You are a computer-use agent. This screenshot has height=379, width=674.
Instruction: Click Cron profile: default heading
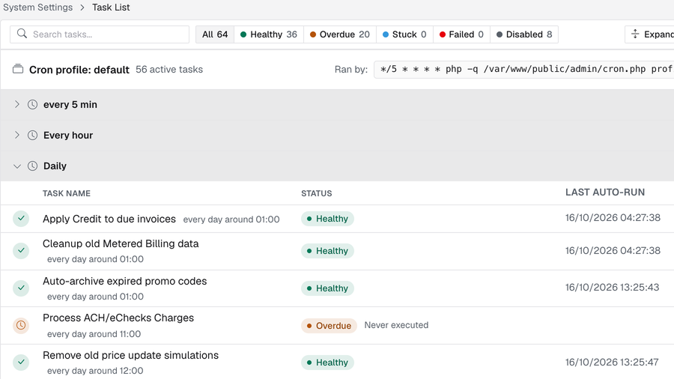(x=79, y=70)
